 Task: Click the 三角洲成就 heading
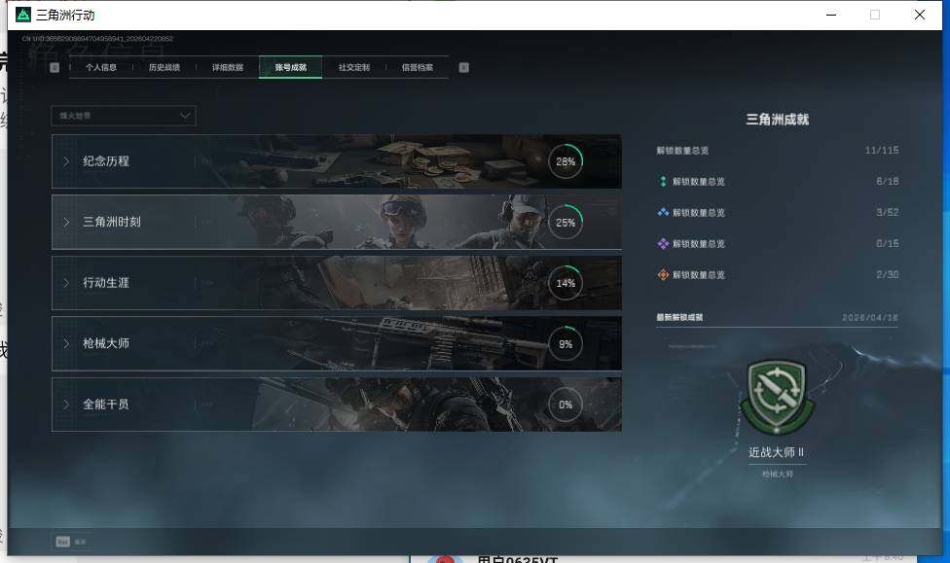777,120
